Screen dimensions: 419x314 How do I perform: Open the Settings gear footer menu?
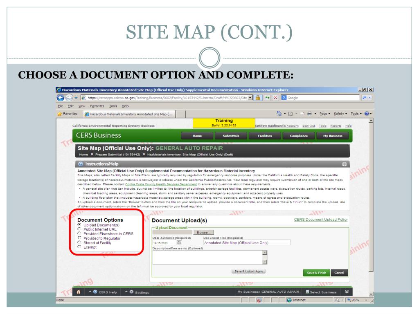pyautogui.click(x=137, y=292)
